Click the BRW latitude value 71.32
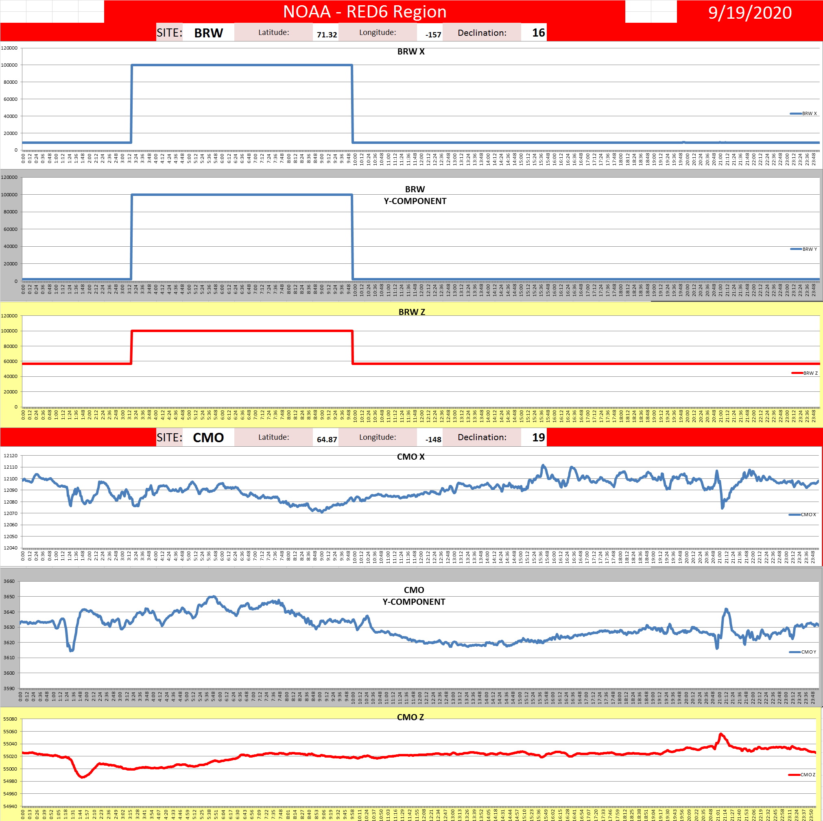Screen dimensions: 823x821 pos(326,35)
